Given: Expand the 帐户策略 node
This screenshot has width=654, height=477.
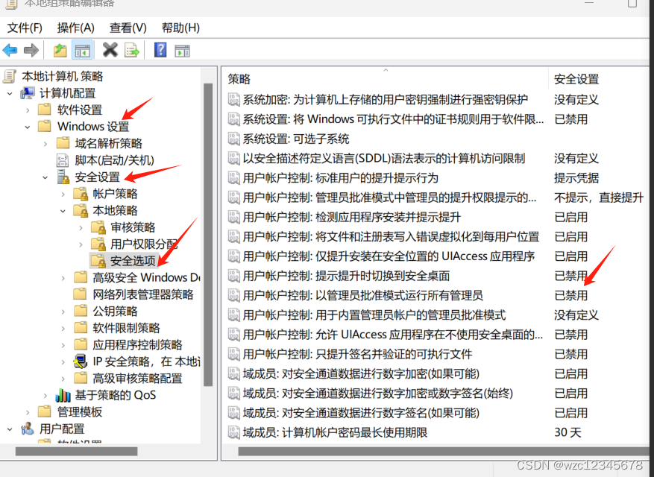Looking at the screenshot, I should tap(63, 194).
